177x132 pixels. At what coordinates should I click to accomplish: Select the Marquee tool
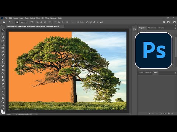pyautogui.click(x=3, y=34)
